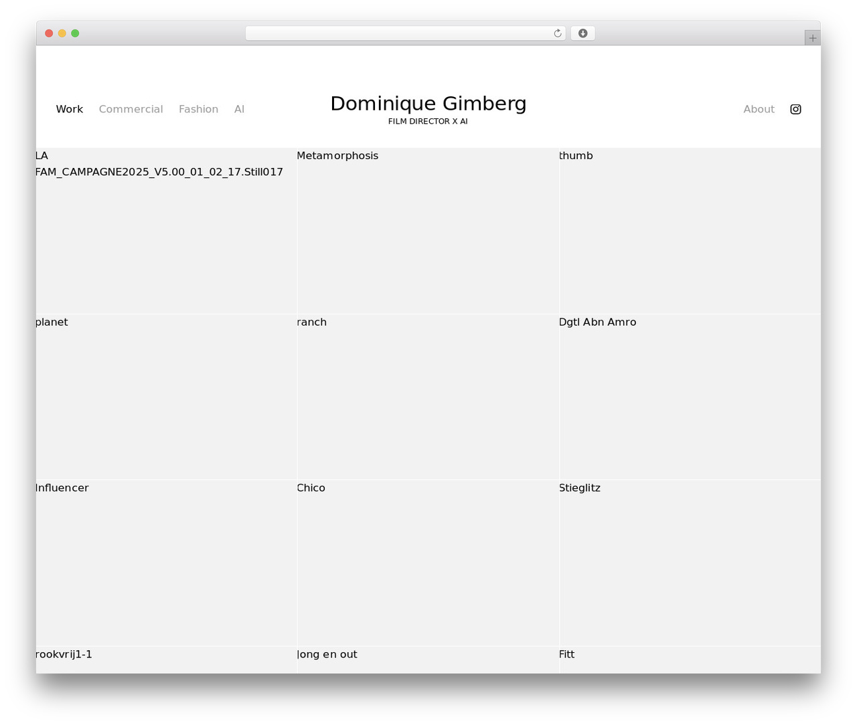
Task: Select the Influencer project tile
Action: (x=166, y=563)
